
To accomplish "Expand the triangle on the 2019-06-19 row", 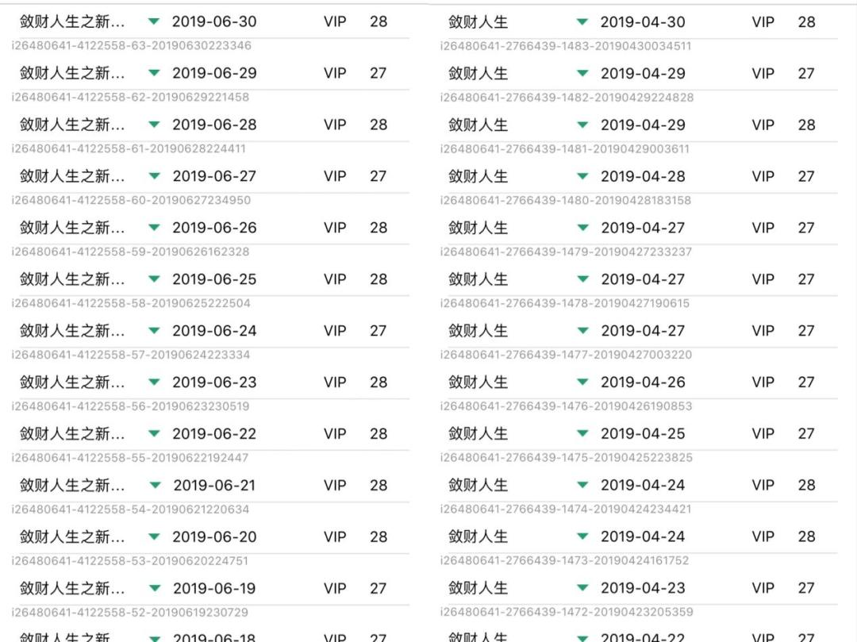I will tap(153, 588).
